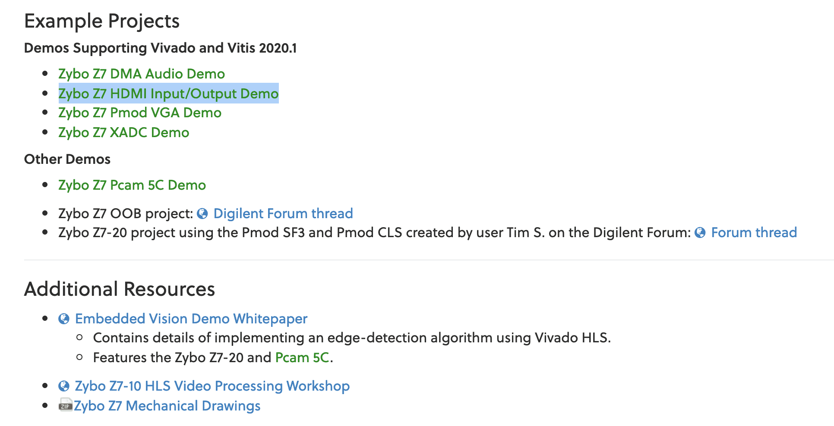Visit the Digilent Forum thread link
Screen dimensions: 834x426
coord(283,214)
